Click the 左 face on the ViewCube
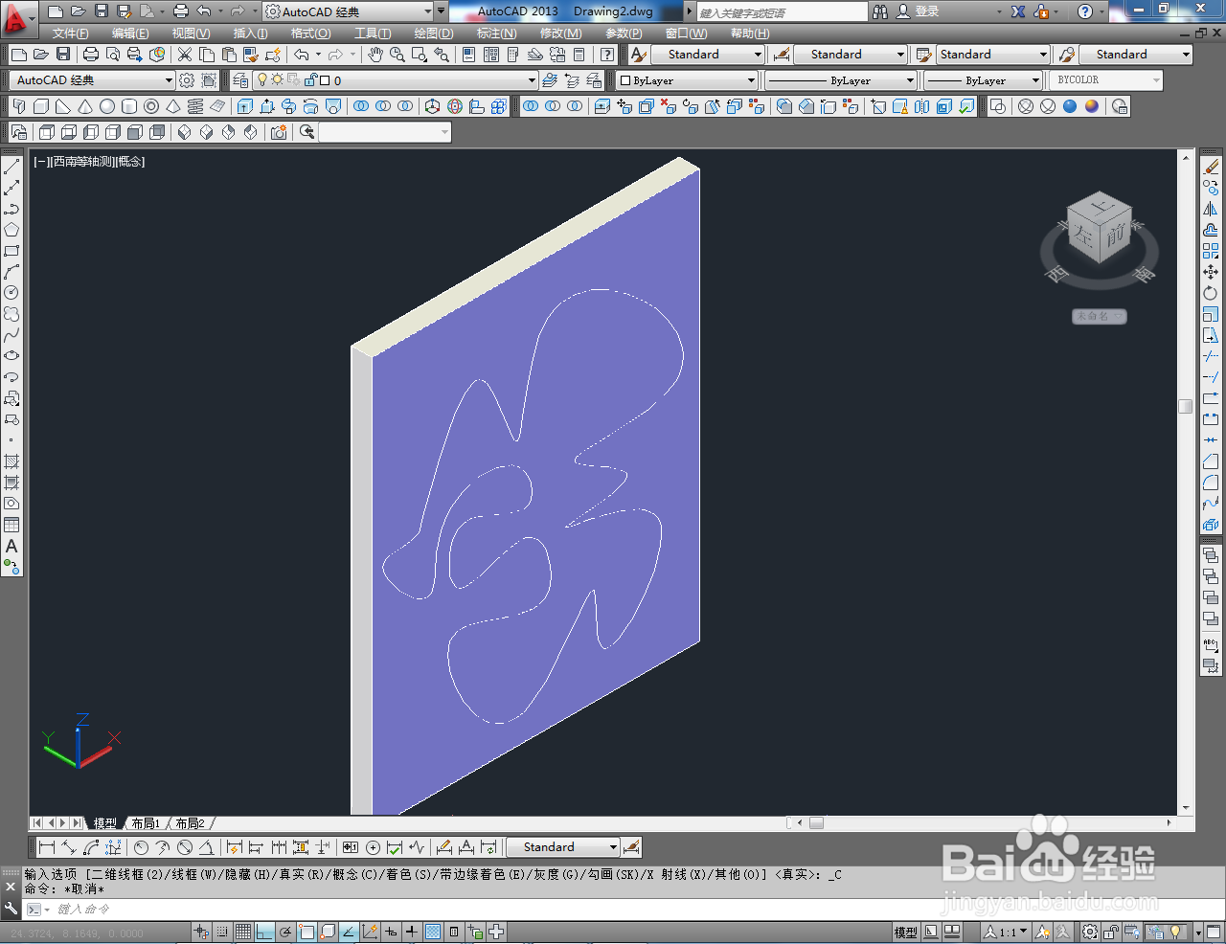Image resolution: width=1226 pixels, height=944 pixels. pyautogui.click(x=1082, y=235)
